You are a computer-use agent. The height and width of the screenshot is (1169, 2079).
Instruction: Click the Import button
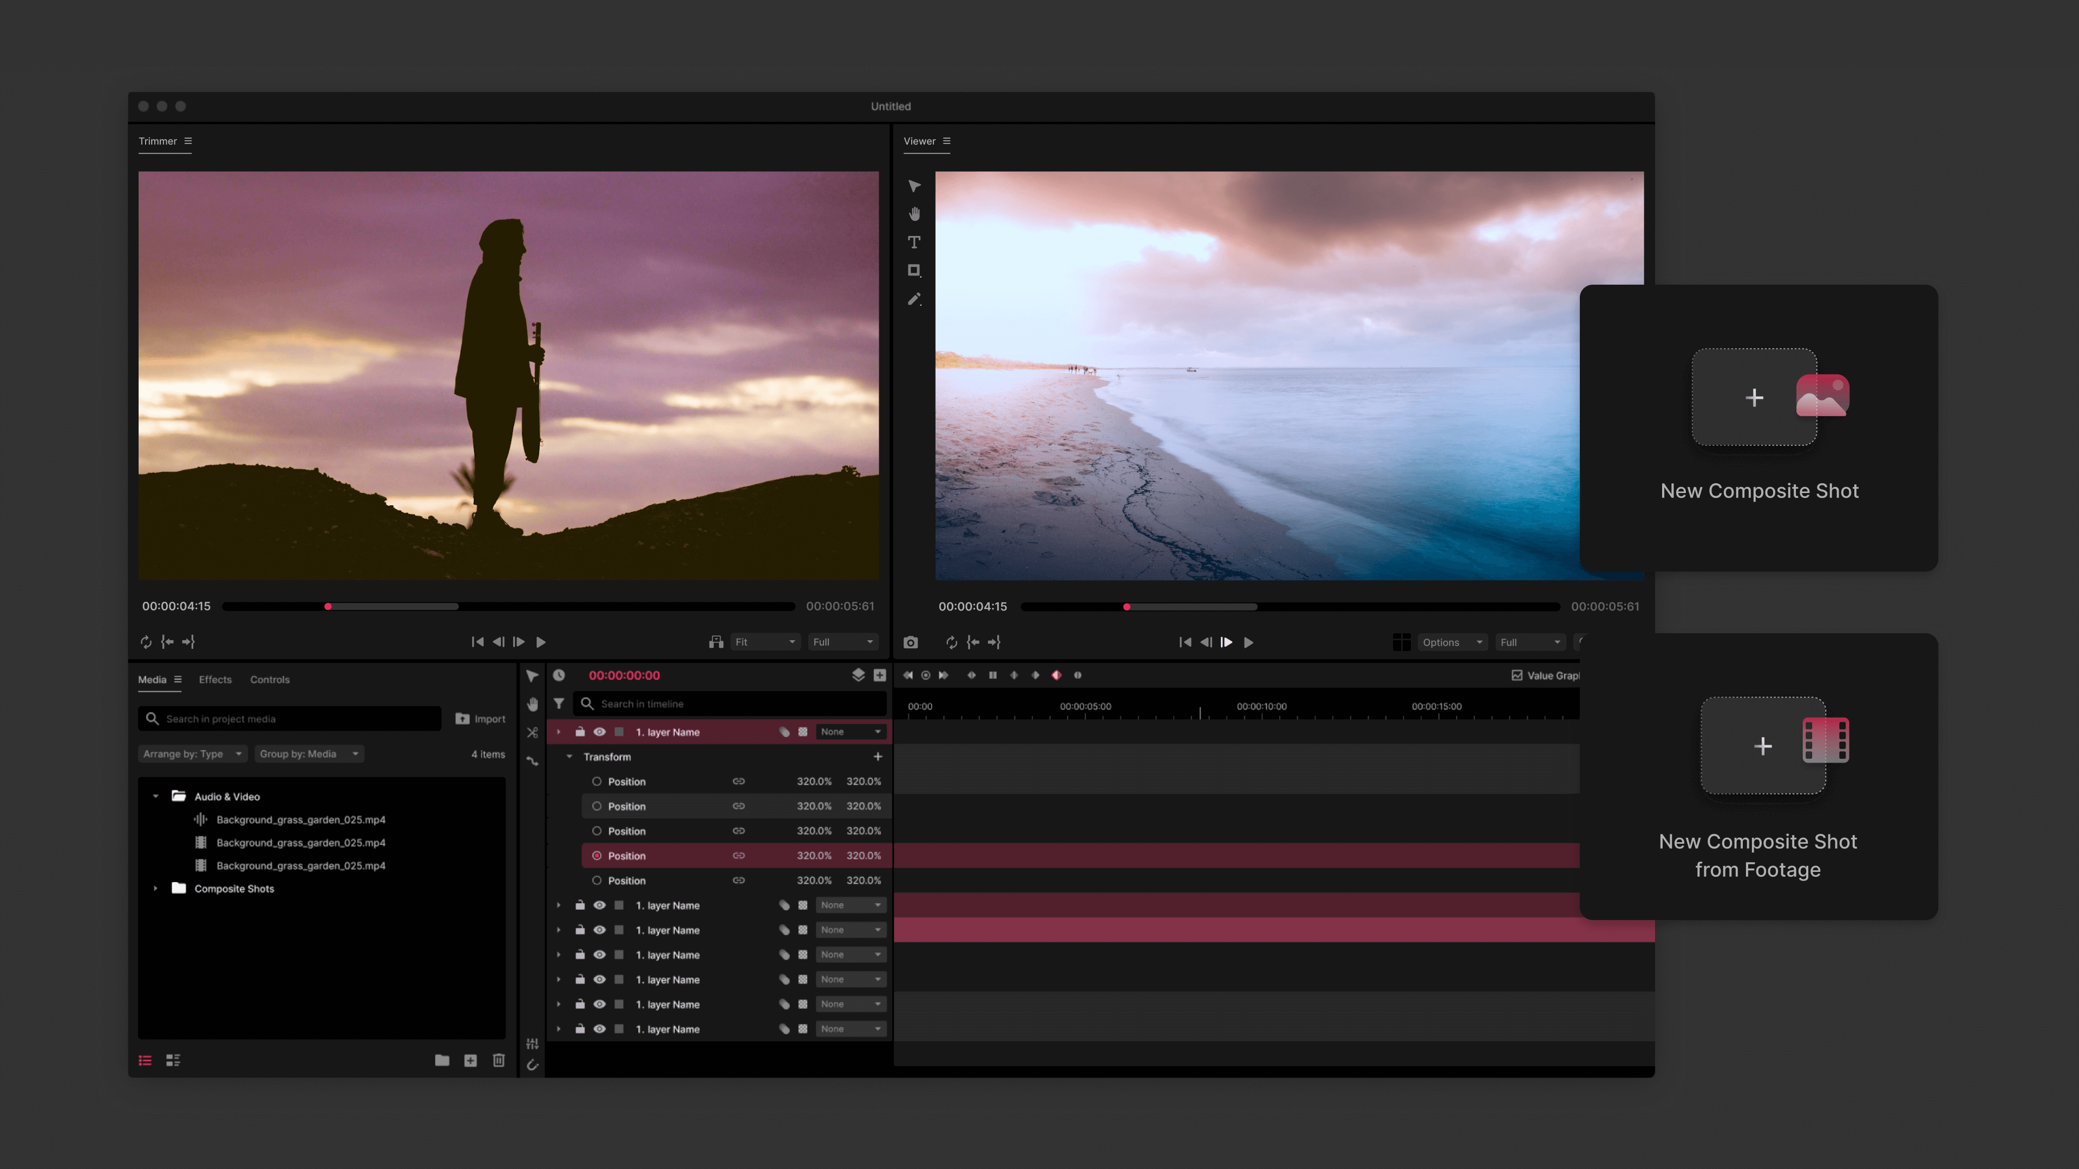point(480,719)
